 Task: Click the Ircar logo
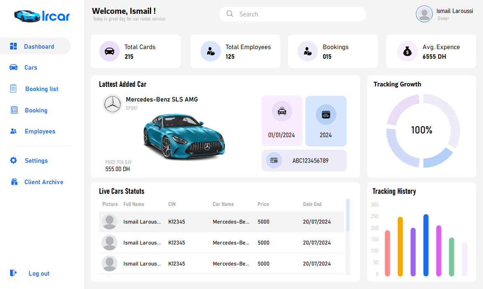coord(42,16)
